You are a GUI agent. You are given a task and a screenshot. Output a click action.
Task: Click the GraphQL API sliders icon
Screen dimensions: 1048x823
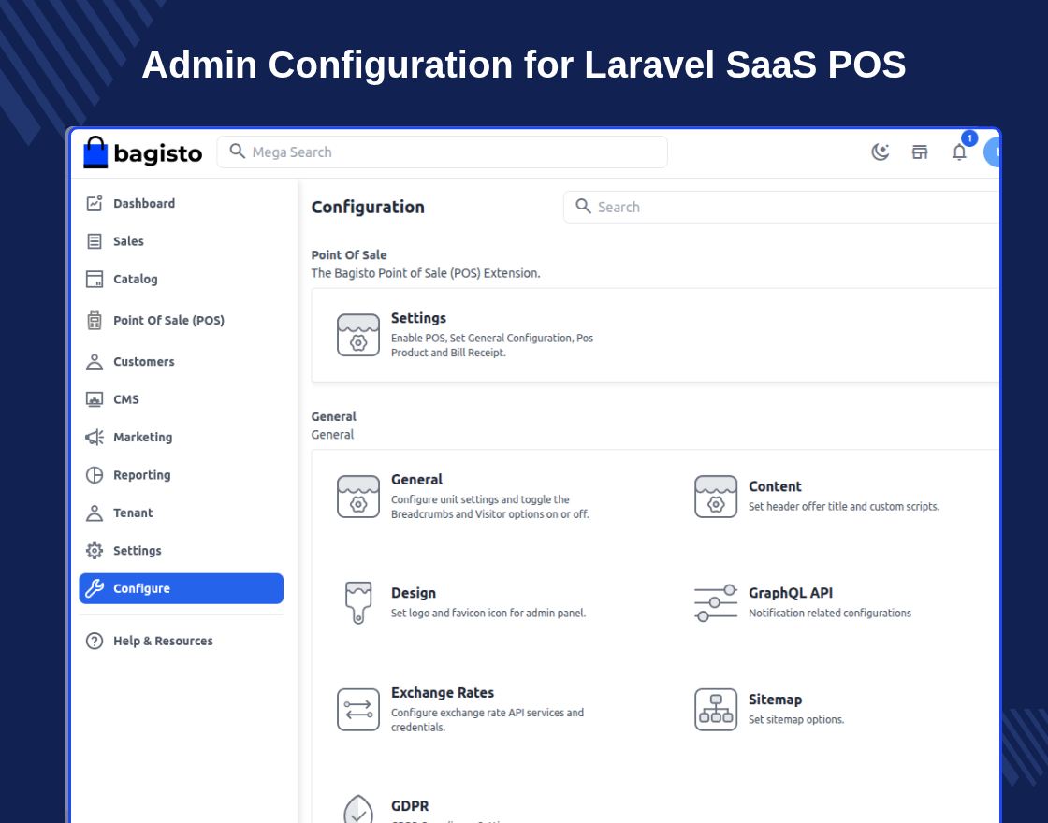click(716, 602)
